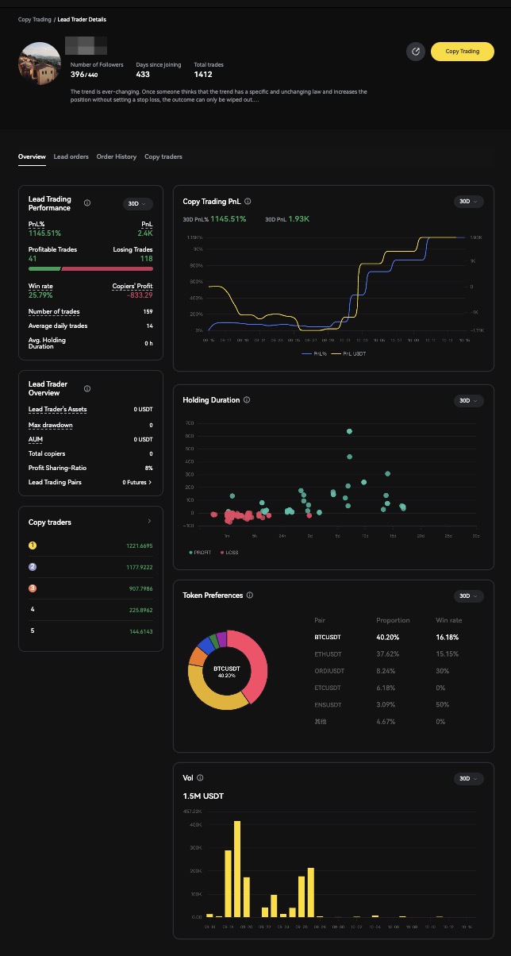
Task: Click info icon beside Lead Trader Overview
Action: [x=87, y=388]
